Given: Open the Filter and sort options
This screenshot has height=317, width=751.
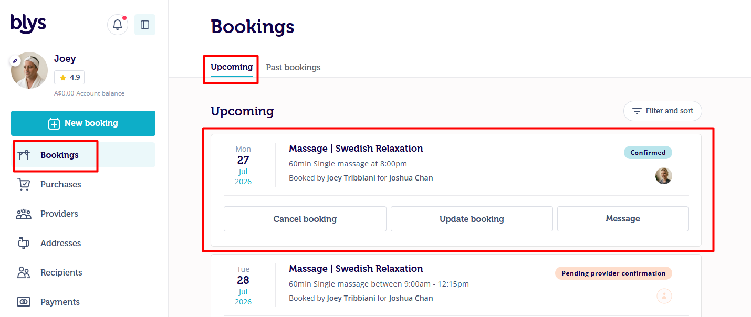Looking at the screenshot, I should [x=663, y=111].
